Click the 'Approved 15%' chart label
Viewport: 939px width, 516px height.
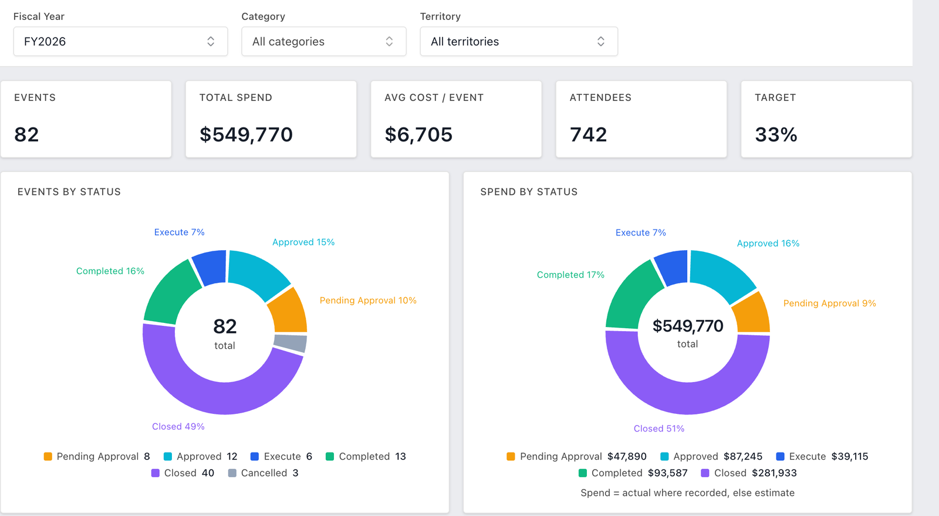pyautogui.click(x=303, y=242)
